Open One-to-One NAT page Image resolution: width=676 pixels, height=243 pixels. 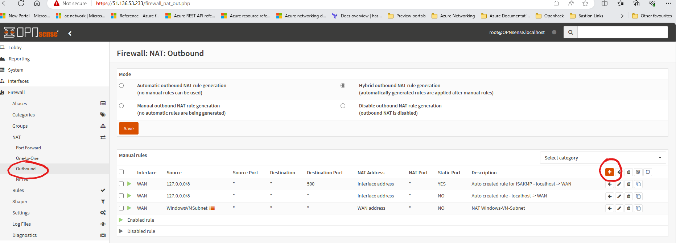pyautogui.click(x=54, y=158)
